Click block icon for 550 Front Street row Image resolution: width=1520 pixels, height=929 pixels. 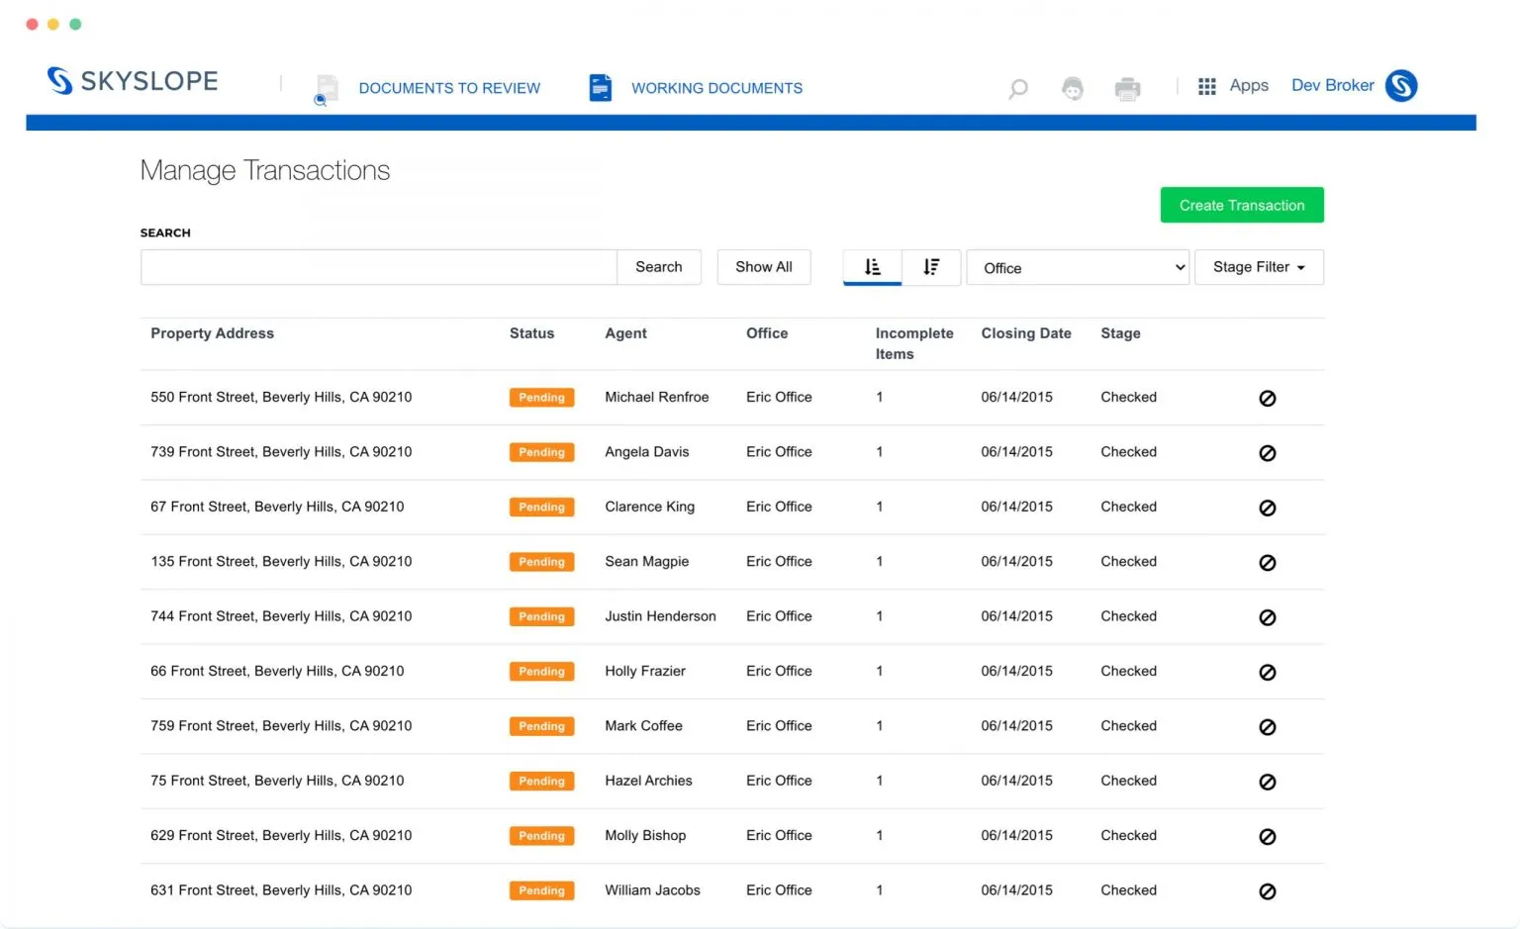click(x=1267, y=399)
